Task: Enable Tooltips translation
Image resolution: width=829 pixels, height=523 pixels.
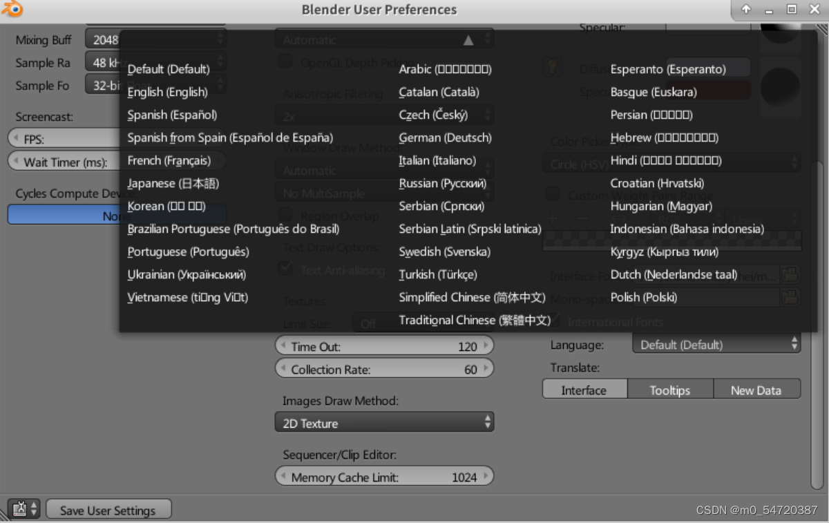Action: click(x=670, y=389)
